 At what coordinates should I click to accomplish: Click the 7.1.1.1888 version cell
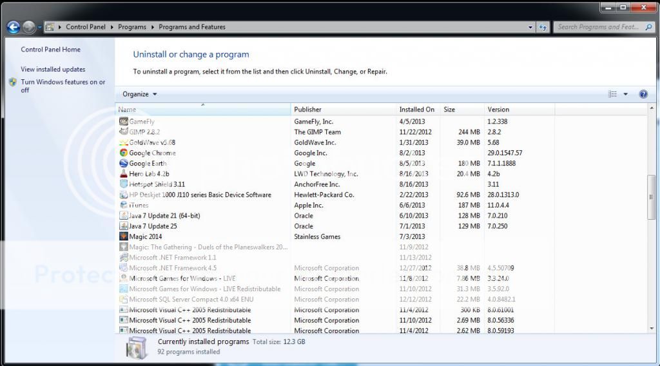(501, 163)
